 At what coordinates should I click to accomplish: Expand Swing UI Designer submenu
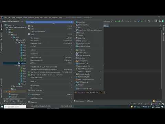tap(89, 71)
